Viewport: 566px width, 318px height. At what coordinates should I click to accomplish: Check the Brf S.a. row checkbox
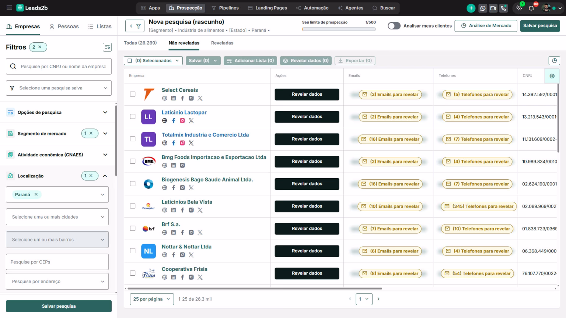(x=133, y=229)
